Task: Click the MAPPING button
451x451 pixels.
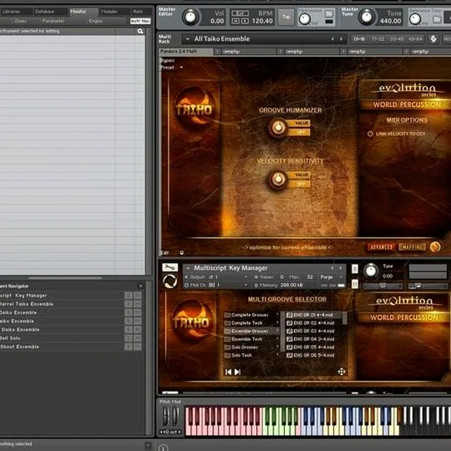Action: coord(412,247)
